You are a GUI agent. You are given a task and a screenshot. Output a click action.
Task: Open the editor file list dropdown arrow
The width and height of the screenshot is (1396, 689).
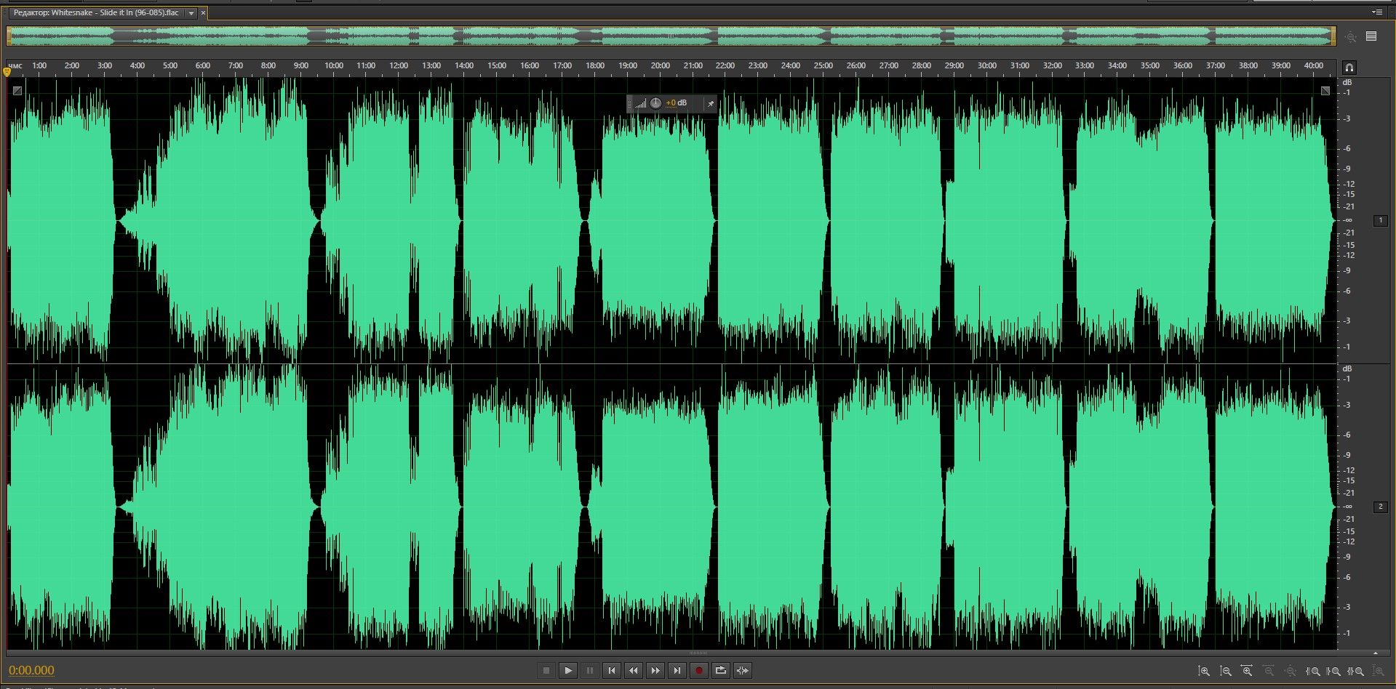pos(191,13)
